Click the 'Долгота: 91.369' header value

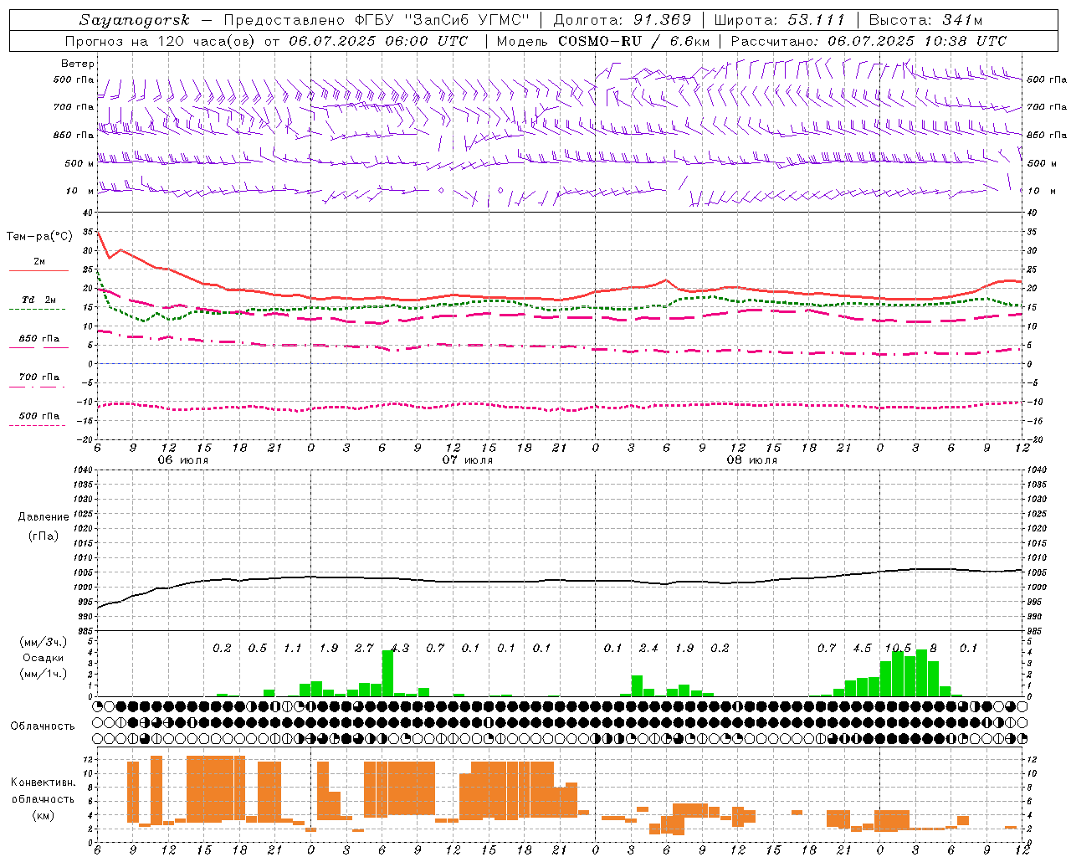pos(623,20)
